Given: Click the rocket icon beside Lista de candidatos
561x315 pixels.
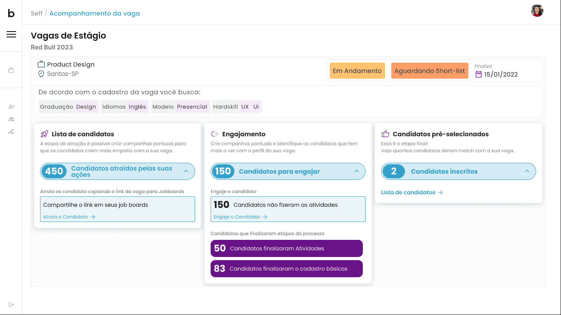Looking at the screenshot, I should pos(44,134).
